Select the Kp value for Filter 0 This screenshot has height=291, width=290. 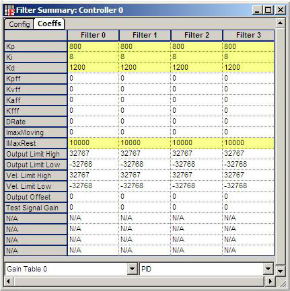tap(93, 46)
